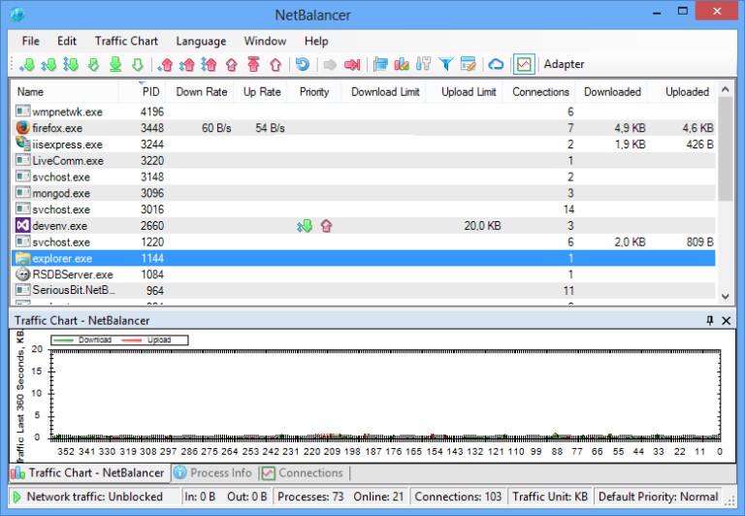This screenshot has width=745, height=516.
Task: Sort by Uploaded column header
Action: coord(683,92)
